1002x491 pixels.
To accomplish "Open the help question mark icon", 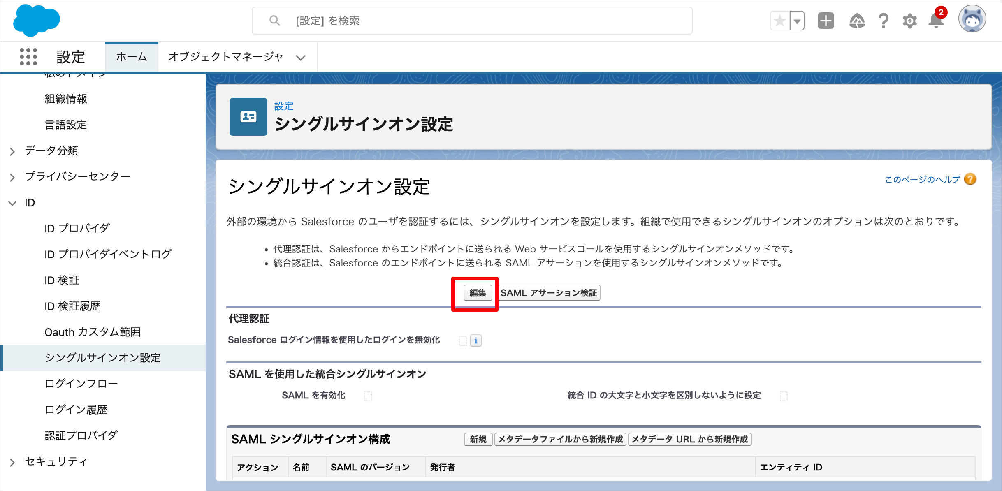I will 883,21.
